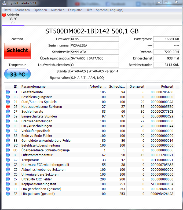Viewport: 183px width, 210px height.
Task: Click the status icon for Ein-/Ausschaltungen
Action: (x=8, y=126)
